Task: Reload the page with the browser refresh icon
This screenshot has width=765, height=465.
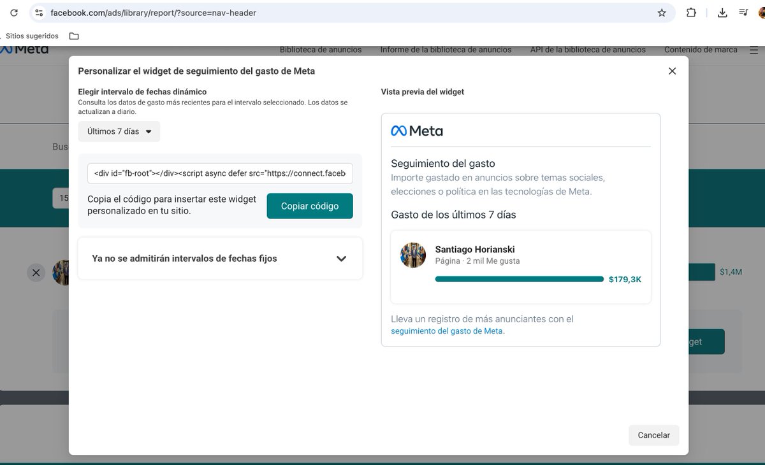Action: click(x=13, y=13)
